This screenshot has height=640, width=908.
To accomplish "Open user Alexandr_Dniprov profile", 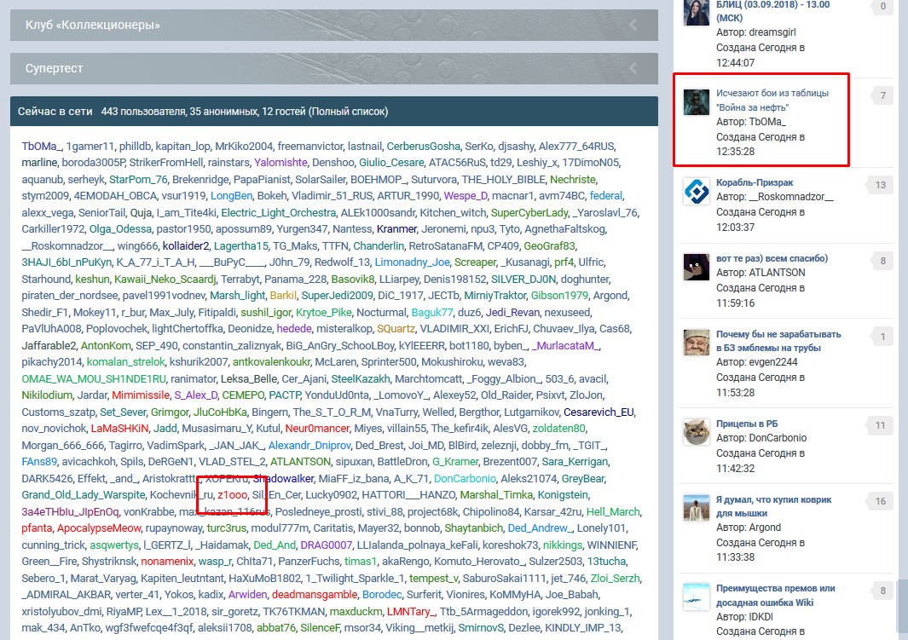I will tap(309, 446).
